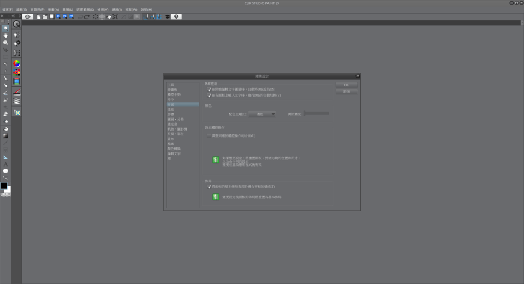Toggle automatic IME switching (V) checkbox
The width and height of the screenshot is (524, 284).
tap(209, 96)
